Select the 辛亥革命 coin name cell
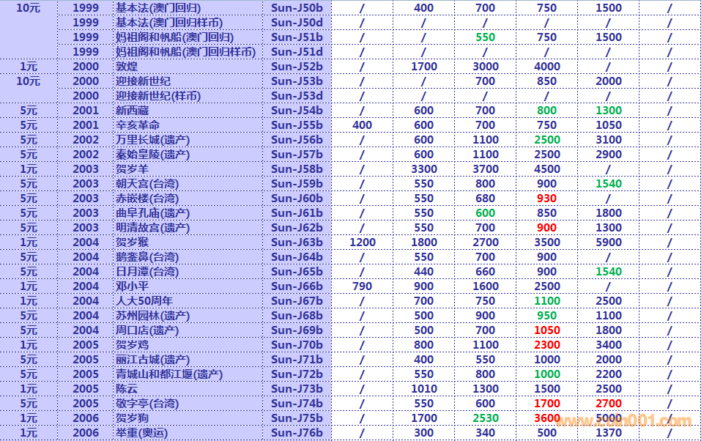This screenshot has width=701, height=441. coord(137,125)
